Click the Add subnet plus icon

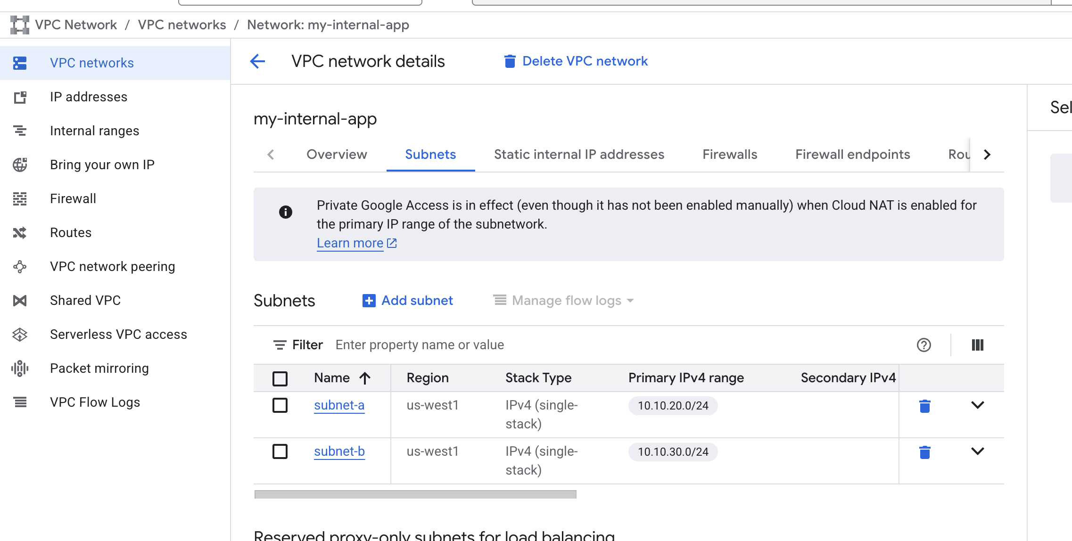pyautogui.click(x=369, y=301)
